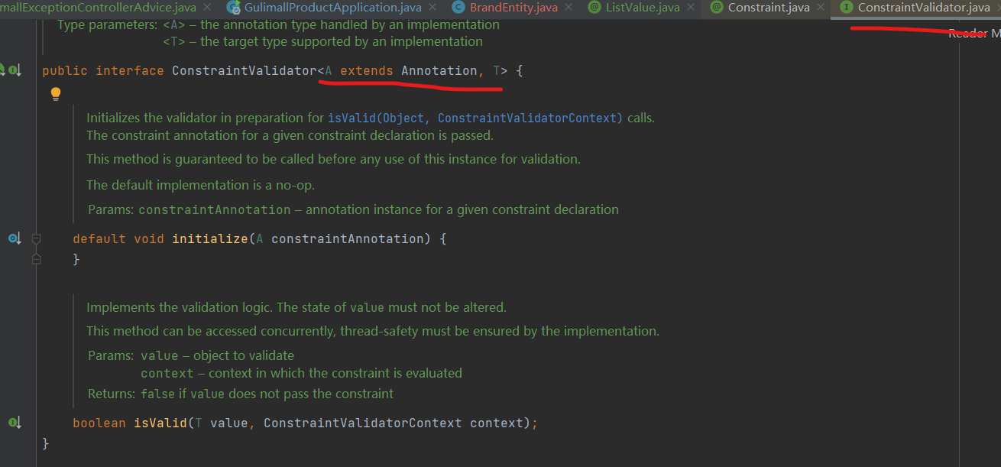Click the boolean return type keyword
The width and height of the screenshot is (1001, 467).
coord(99,423)
